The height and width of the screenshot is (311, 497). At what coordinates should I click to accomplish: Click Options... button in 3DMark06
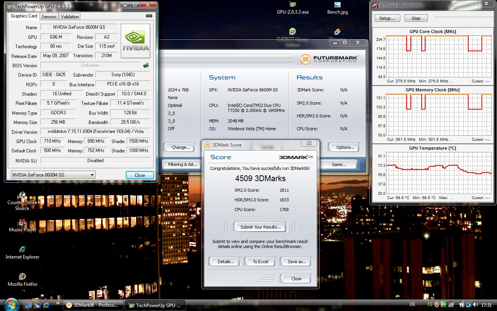(345, 147)
